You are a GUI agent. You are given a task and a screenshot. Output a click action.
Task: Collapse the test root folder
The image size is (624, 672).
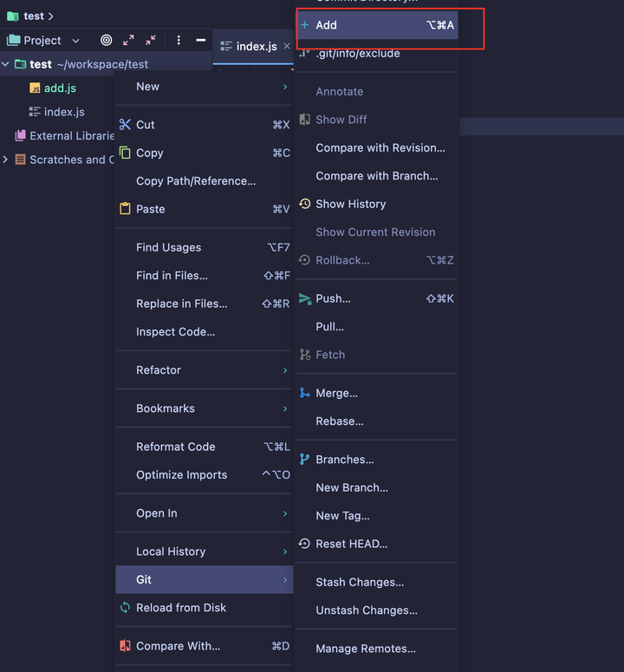(x=5, y=64)
